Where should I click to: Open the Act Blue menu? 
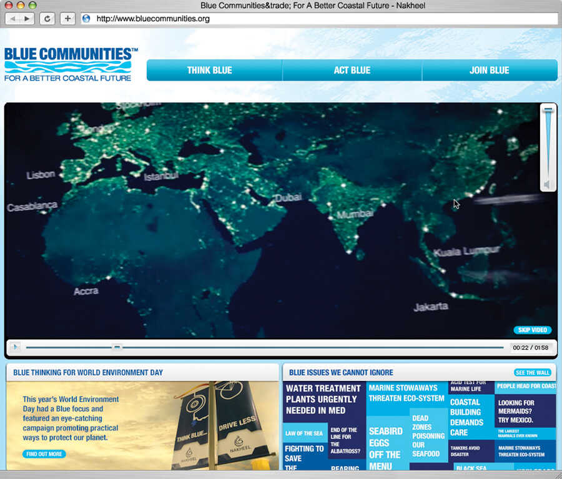[352, 71]
